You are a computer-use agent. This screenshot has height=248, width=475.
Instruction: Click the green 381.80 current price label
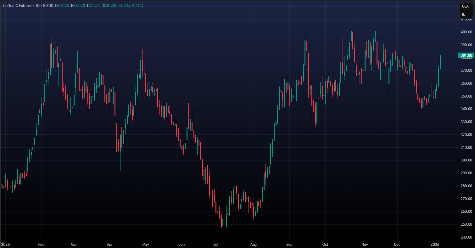466,56
